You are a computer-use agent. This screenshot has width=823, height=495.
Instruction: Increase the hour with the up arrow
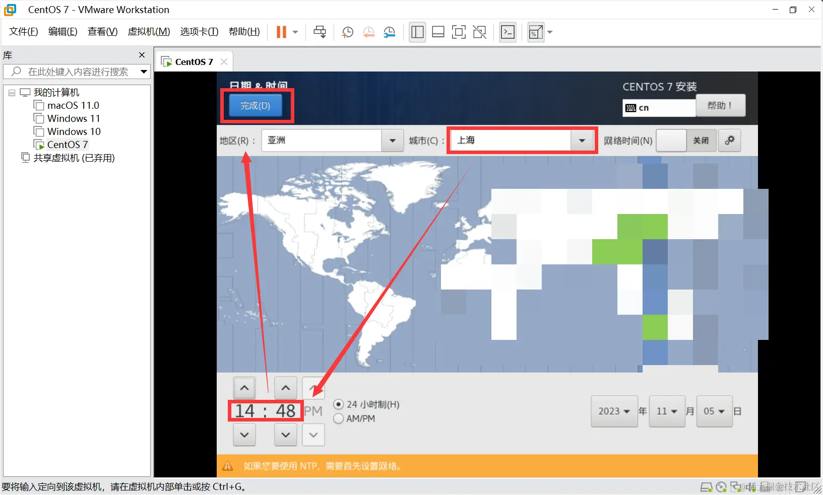coord(244,388)
